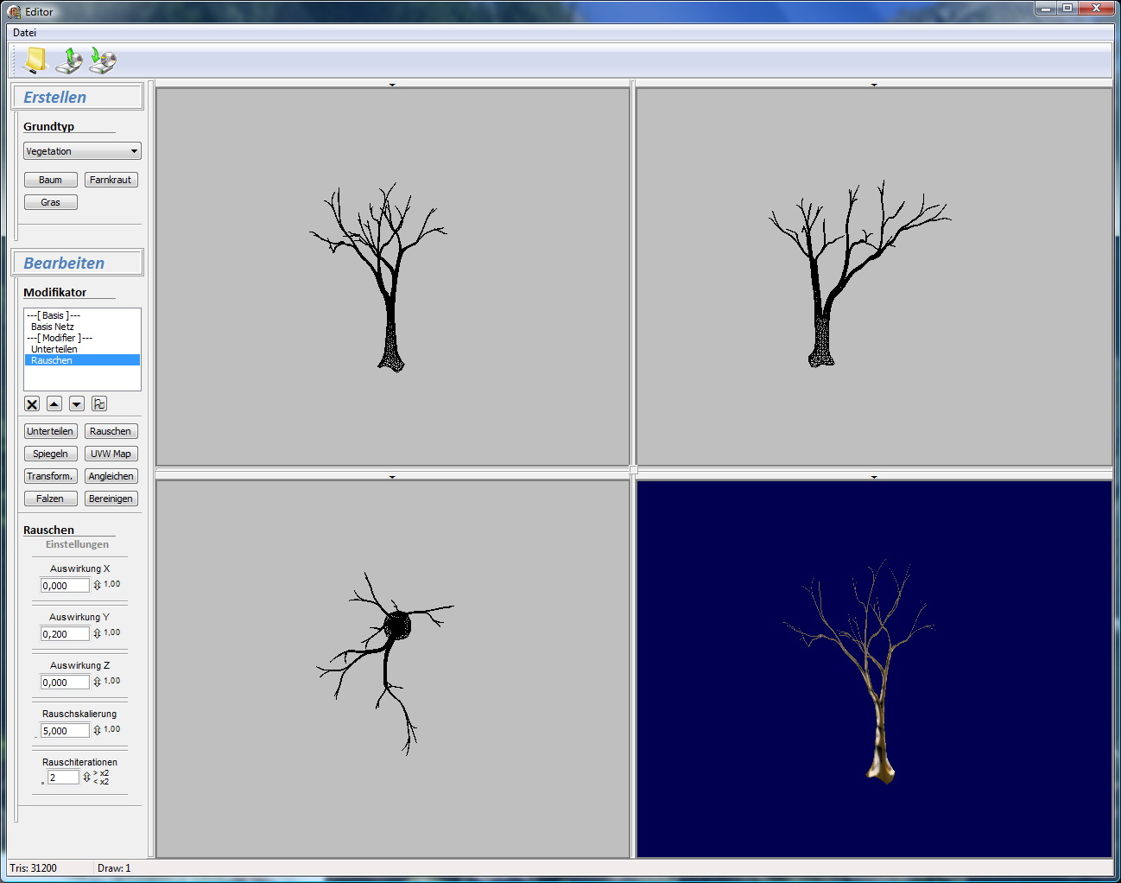Open the Grundtyp Vegetation dropdown
This screenshot has width=1121, height=883.
coord(82,151)
